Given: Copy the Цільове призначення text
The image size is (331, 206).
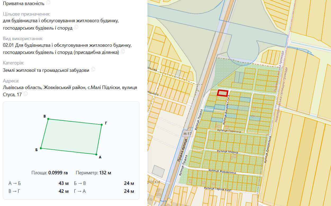Looking at the screenshot, I should 76,27.
